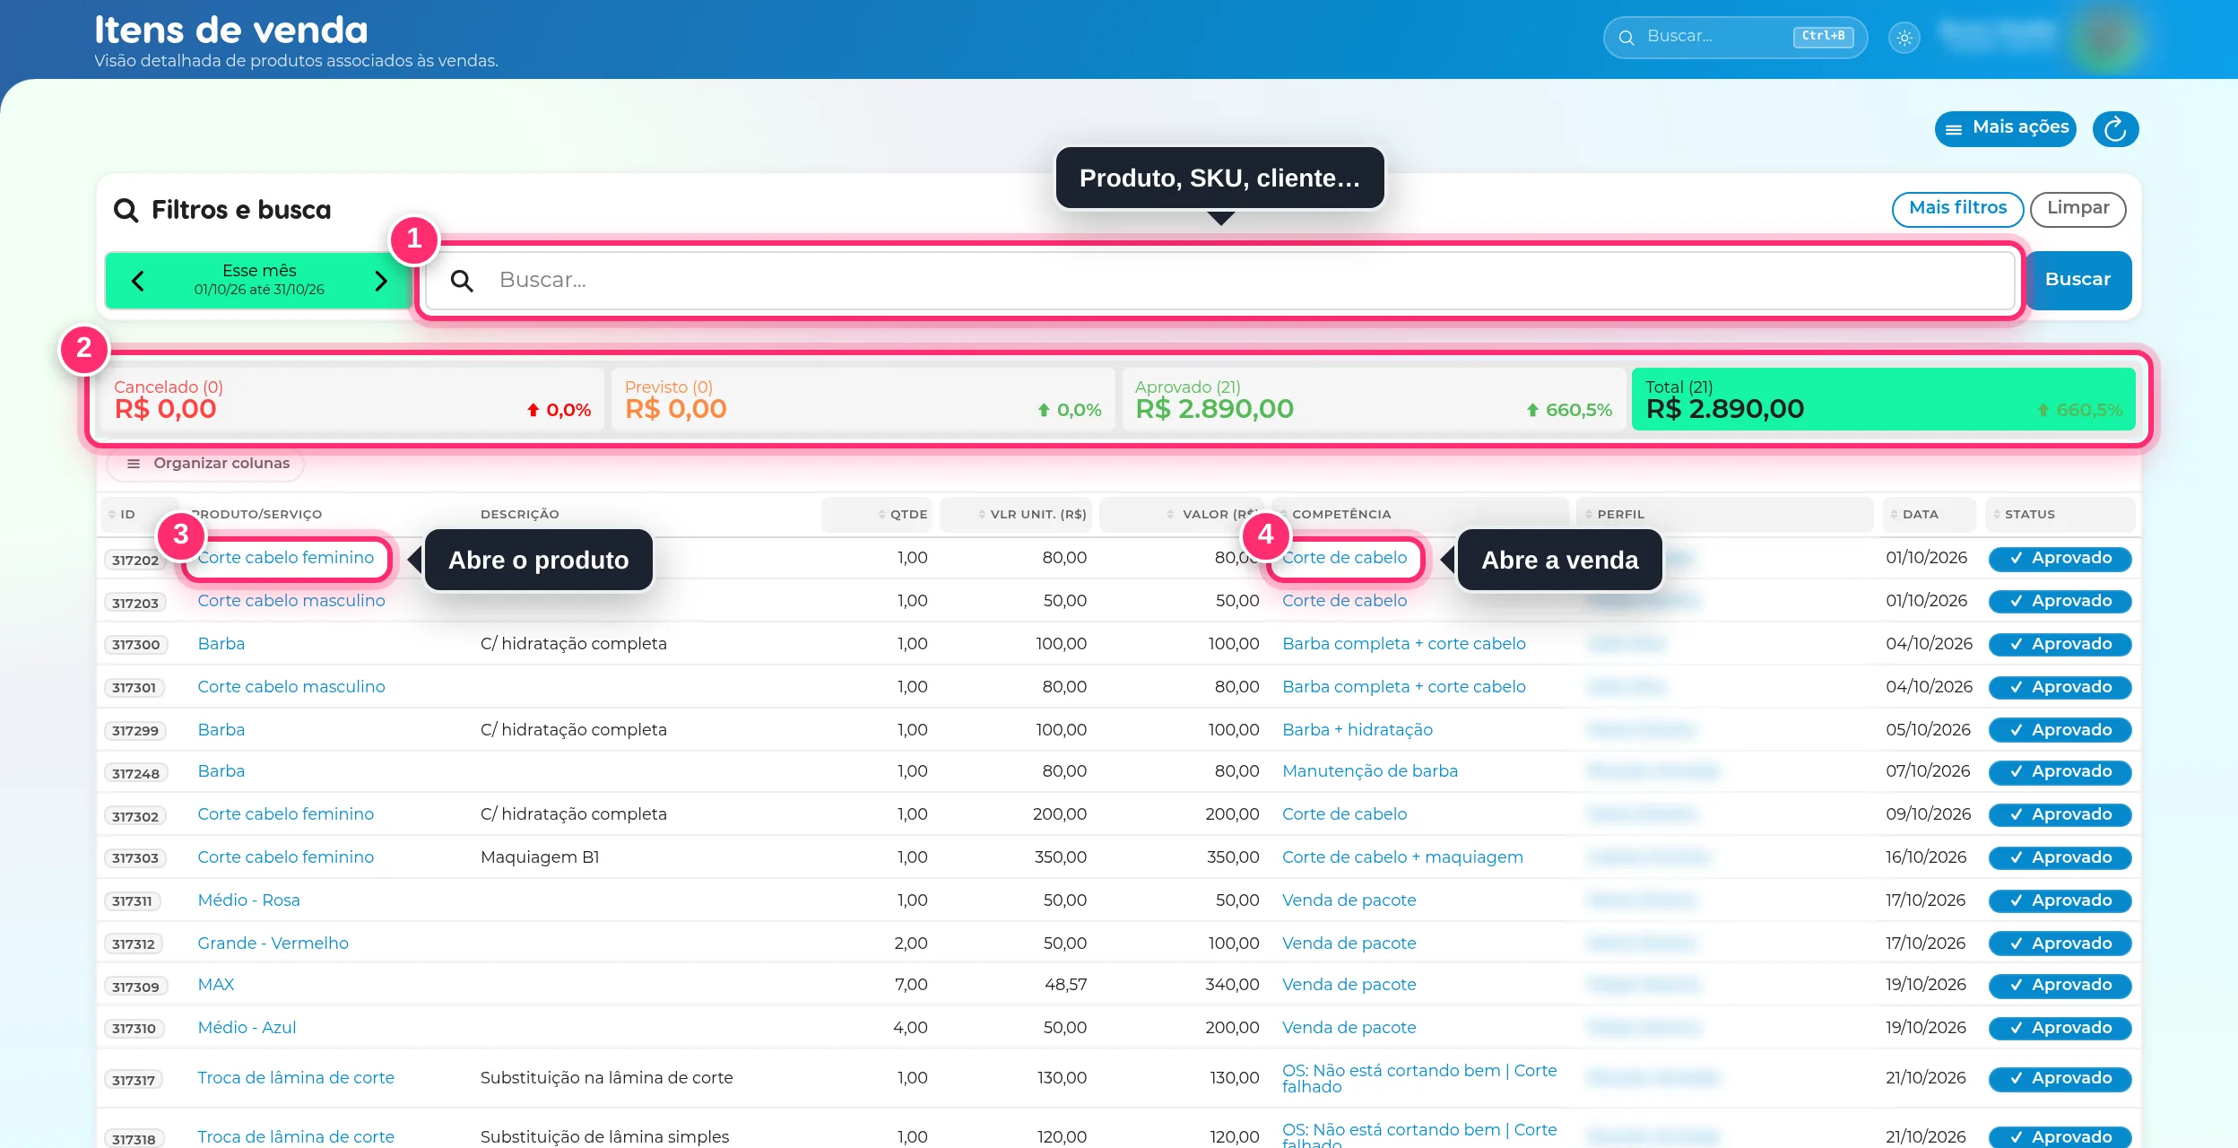
Task: Open Barba product in row 317300
Action: [221, 644]
